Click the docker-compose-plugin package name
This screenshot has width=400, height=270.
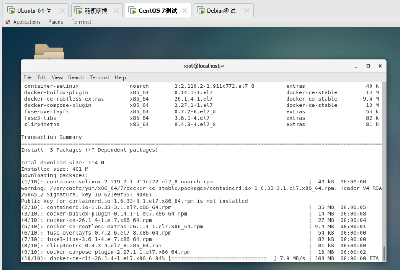[58, 105]
